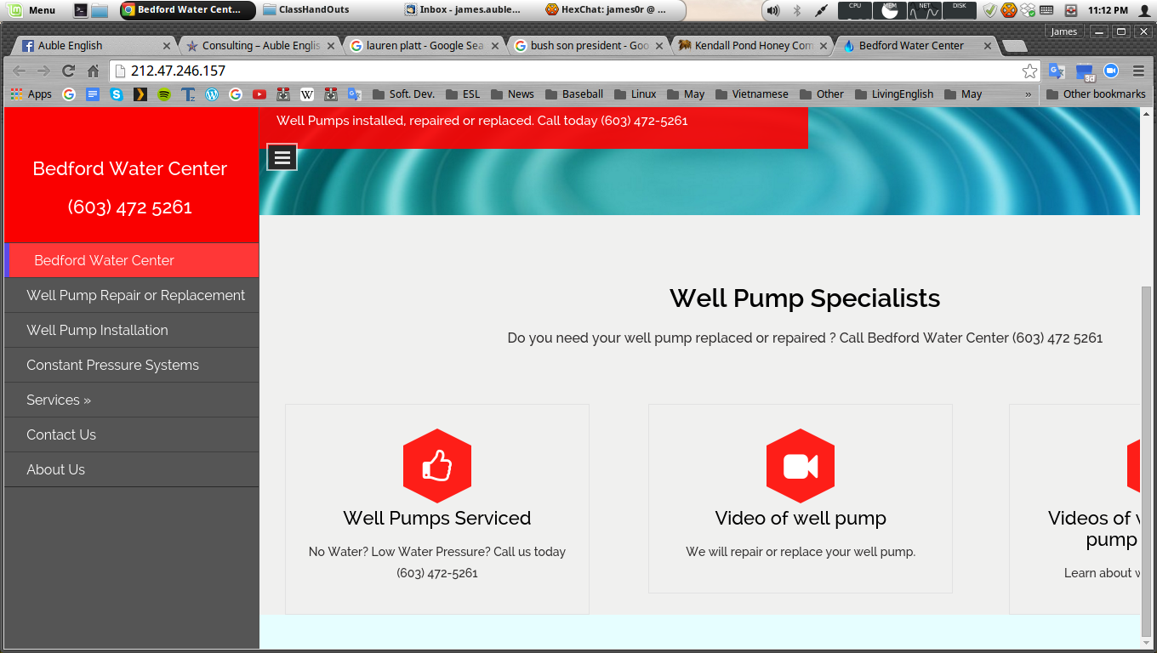
Task: Open the Baseball bookmarks folder
Action: [574, 94]
